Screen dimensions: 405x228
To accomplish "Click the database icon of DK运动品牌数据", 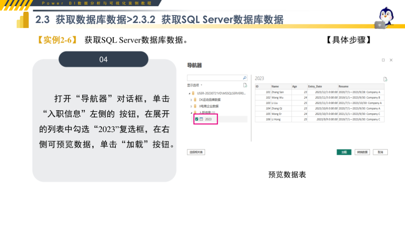I will [195, 100].
